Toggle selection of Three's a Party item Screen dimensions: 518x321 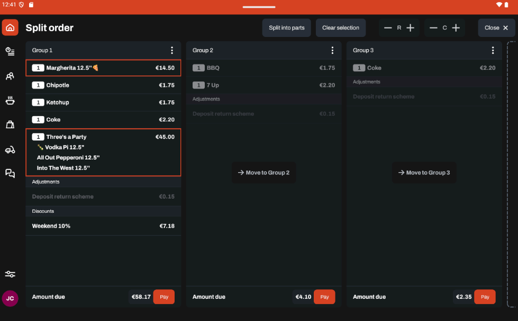(103, 152)
